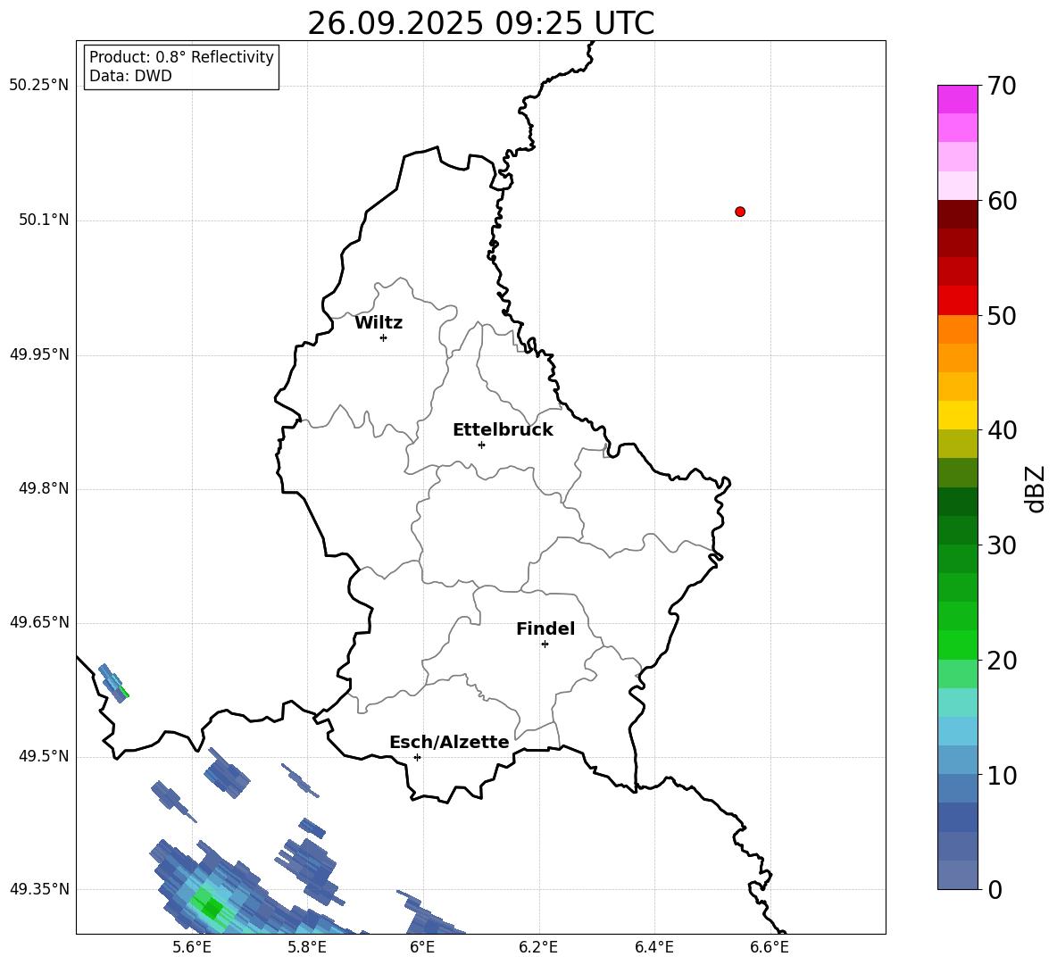The width and height of the screenshot is (1057, 965).
Task: Click the Esch/Alzette label
Action: [x=449, y=742]
